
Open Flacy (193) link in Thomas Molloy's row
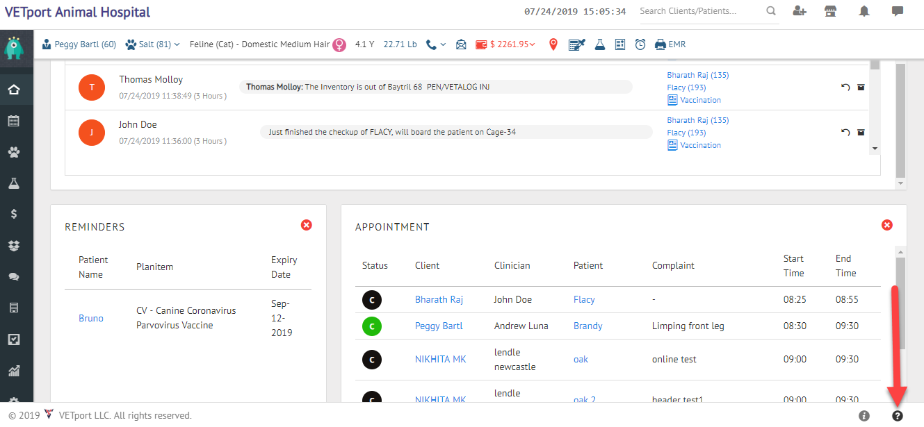(x=686, y=87)
